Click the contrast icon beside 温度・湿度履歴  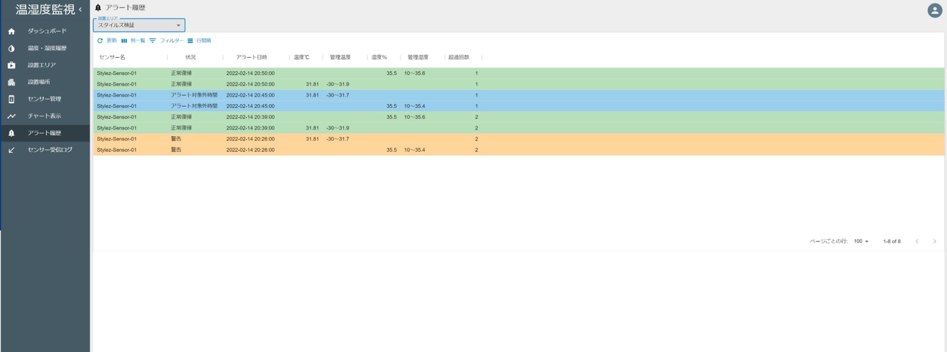point(12,48)
